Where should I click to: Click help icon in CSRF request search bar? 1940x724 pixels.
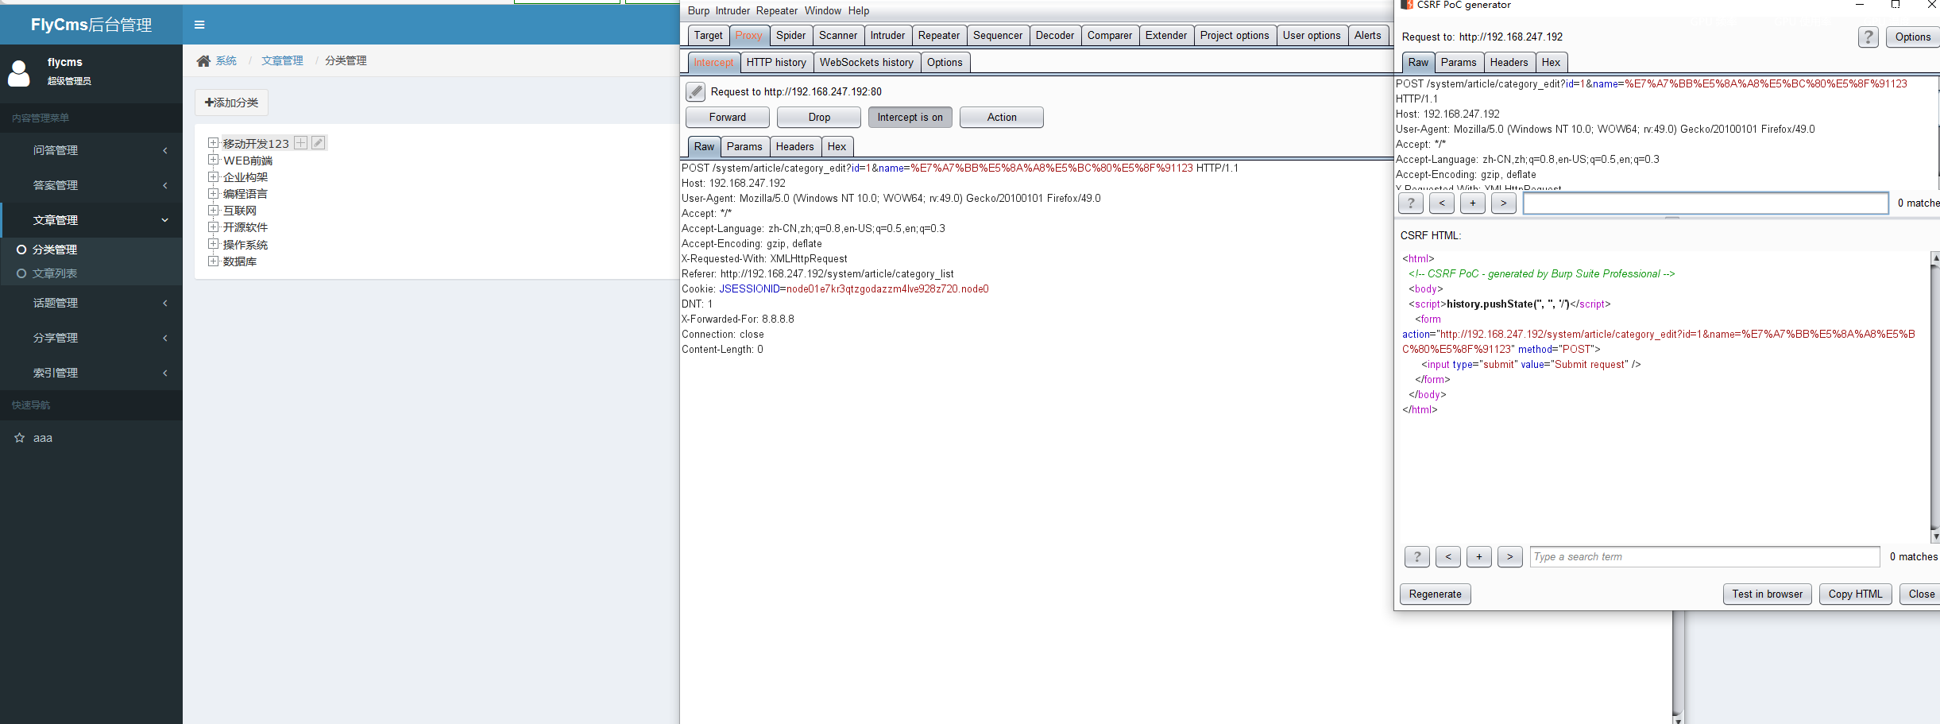tap(1411, 203)
